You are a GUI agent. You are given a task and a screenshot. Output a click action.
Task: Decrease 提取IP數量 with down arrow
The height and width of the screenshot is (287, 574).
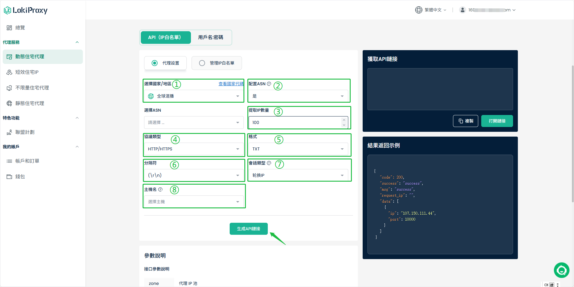point(344,125)
